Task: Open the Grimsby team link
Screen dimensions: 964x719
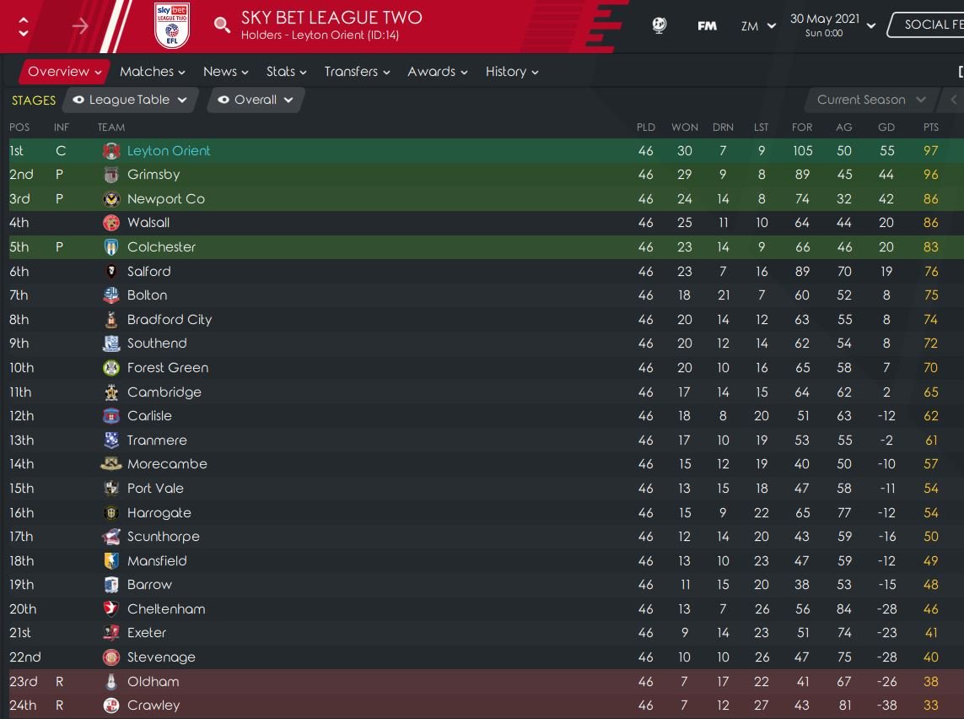Action: 153,175
